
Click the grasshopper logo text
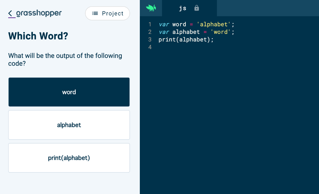[x=39, y=13]
